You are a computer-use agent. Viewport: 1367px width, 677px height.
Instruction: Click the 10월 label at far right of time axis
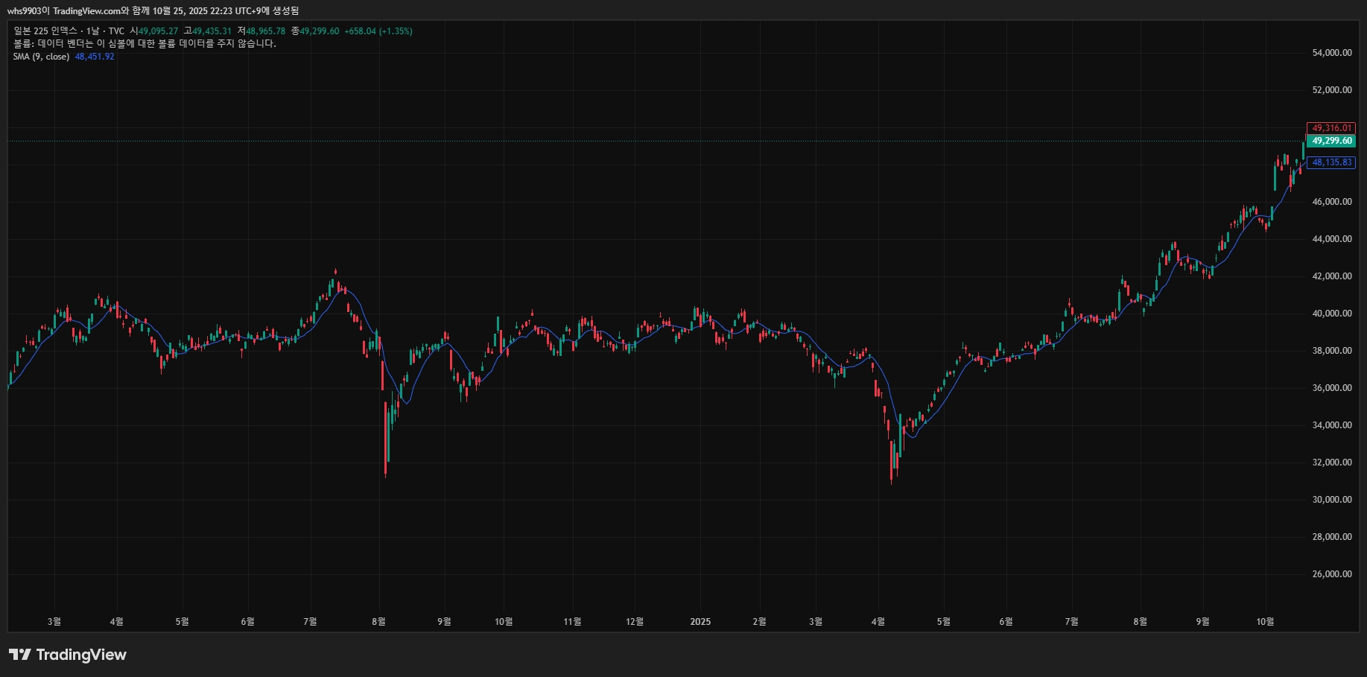coord(1265,622)
